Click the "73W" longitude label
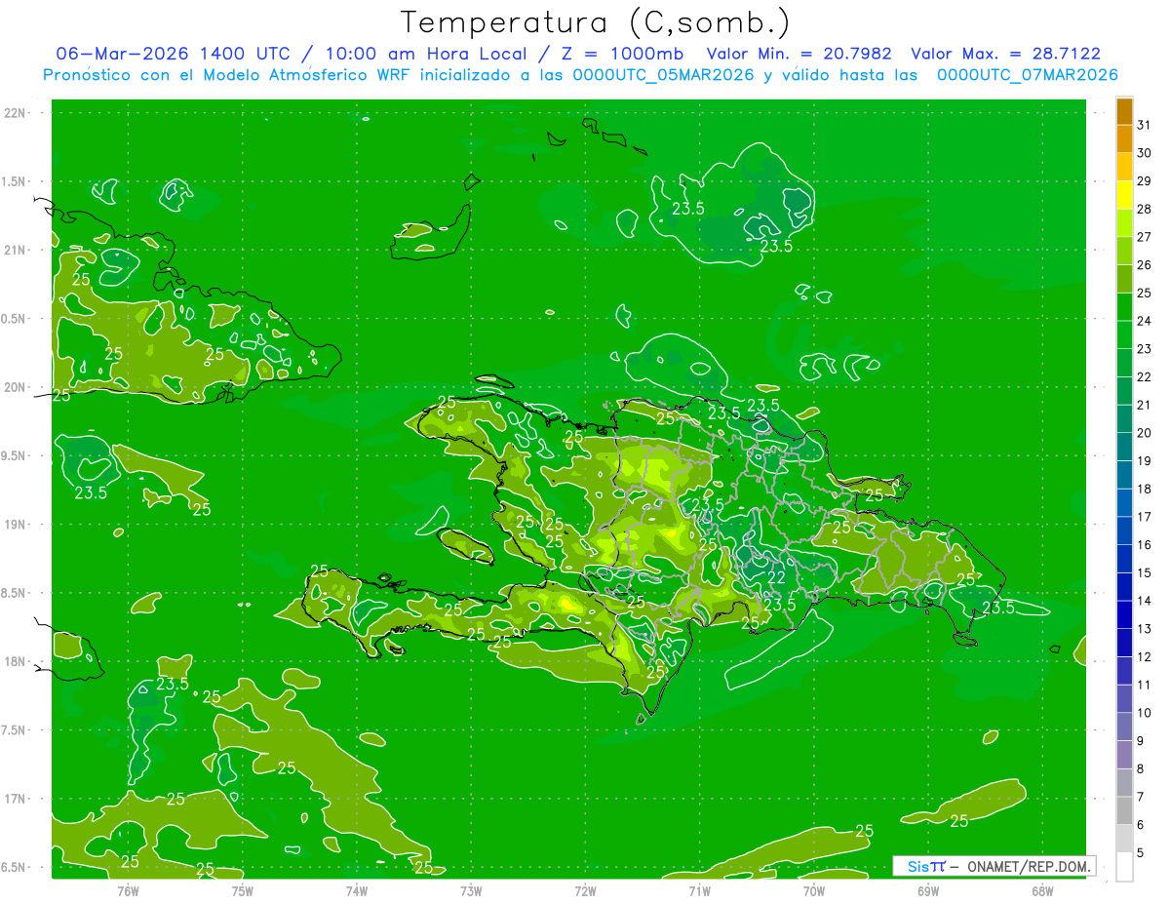Viewport: 1170px width, 904px height. click(x=471, y=890)
